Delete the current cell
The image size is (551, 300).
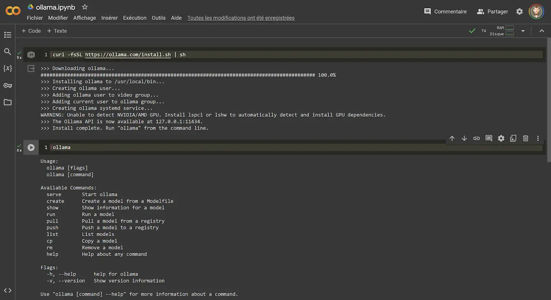point(526,139)
